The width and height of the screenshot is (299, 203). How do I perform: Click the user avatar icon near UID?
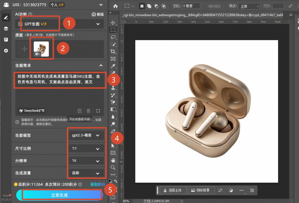coord(6,5)
